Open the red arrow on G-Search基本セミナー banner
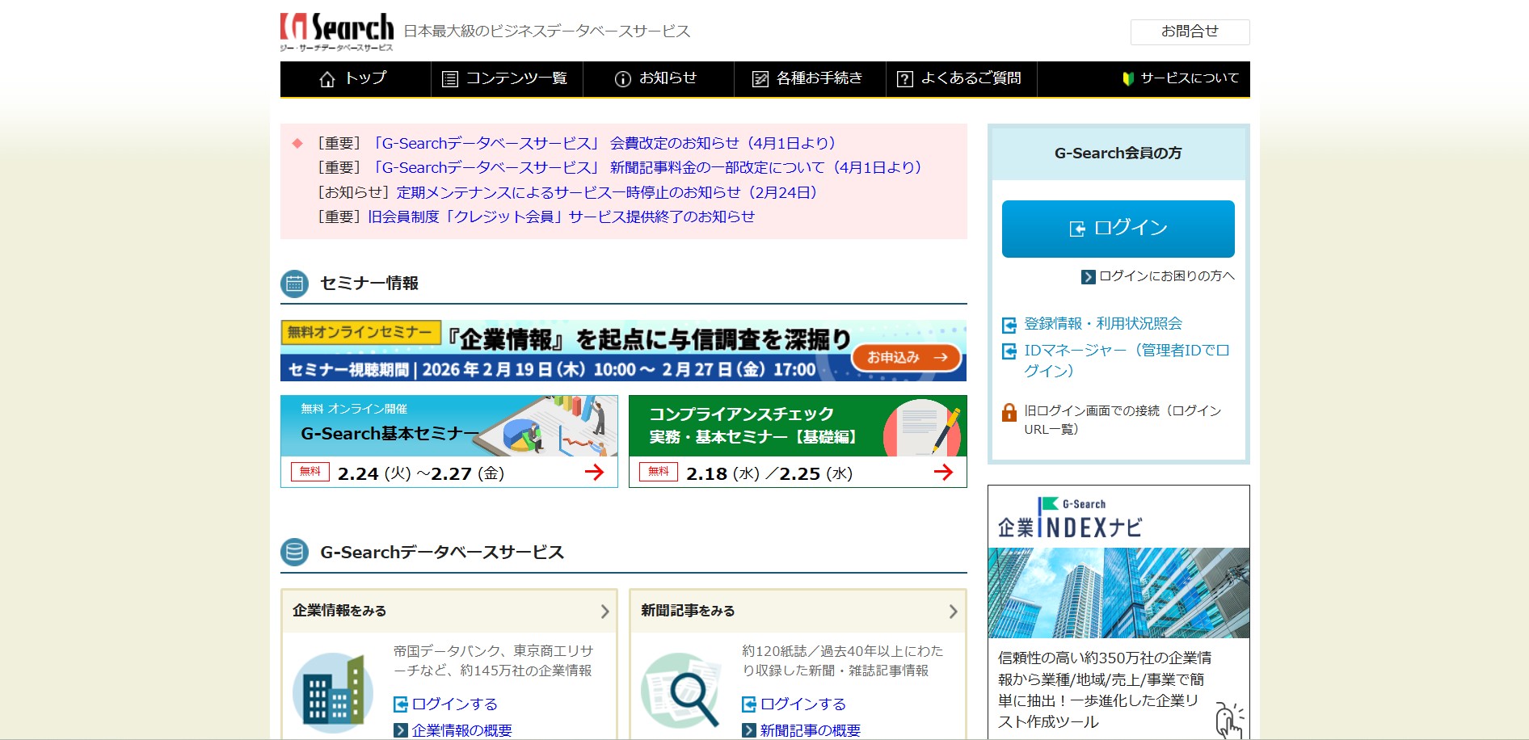The image size is (1529, 740). pyautogui.click(x=594, y=473)
